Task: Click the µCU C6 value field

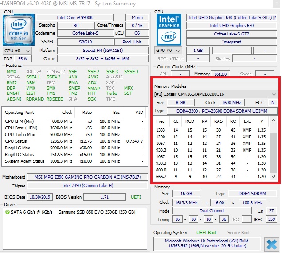Action: [x=137, y=33]
